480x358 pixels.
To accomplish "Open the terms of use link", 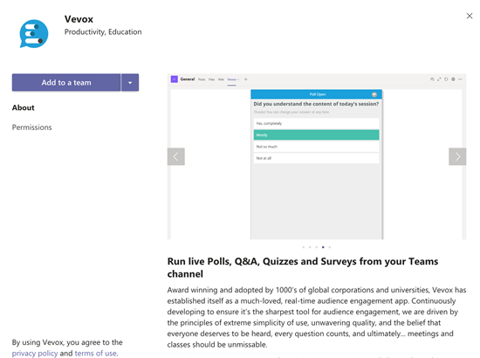I will point(95,353).
